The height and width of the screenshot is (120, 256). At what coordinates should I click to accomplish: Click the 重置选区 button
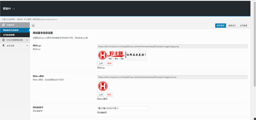(x=232, y=26)
